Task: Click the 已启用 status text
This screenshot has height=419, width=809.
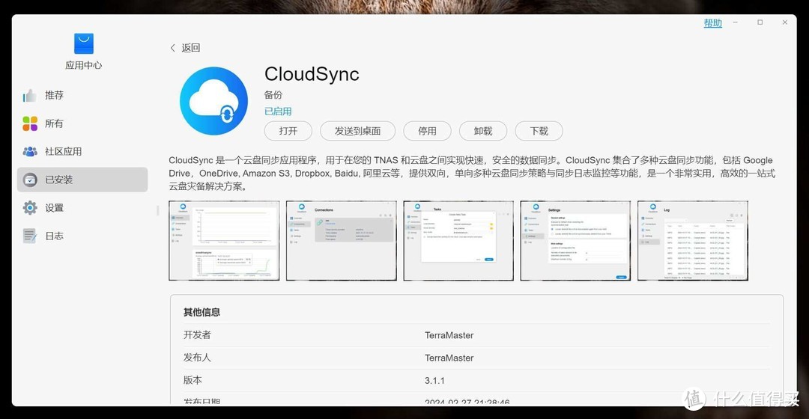Action: tap(278, 111)
